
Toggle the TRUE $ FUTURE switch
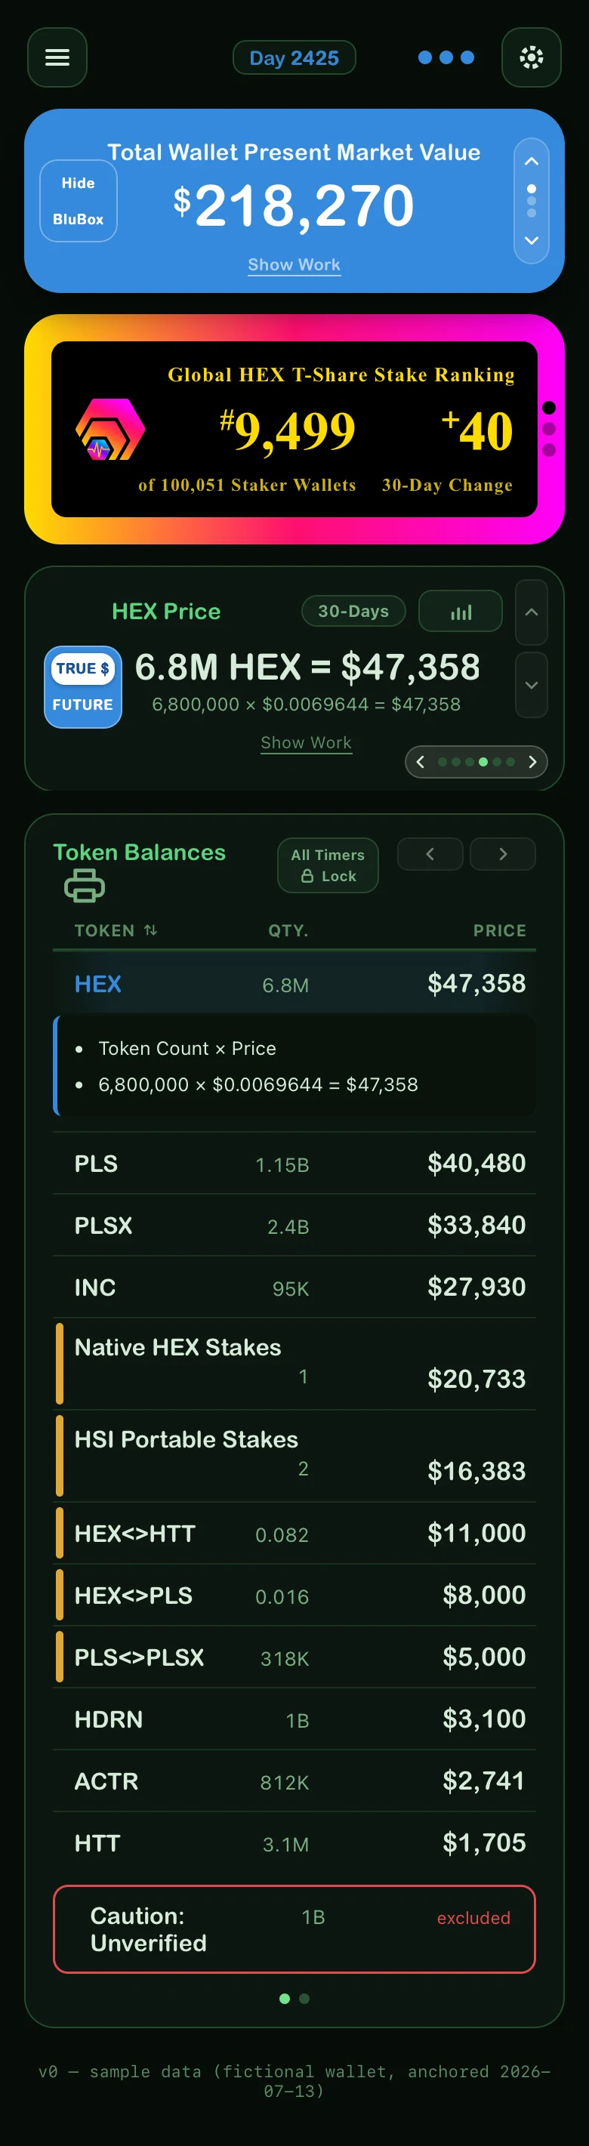pos(82,686)
